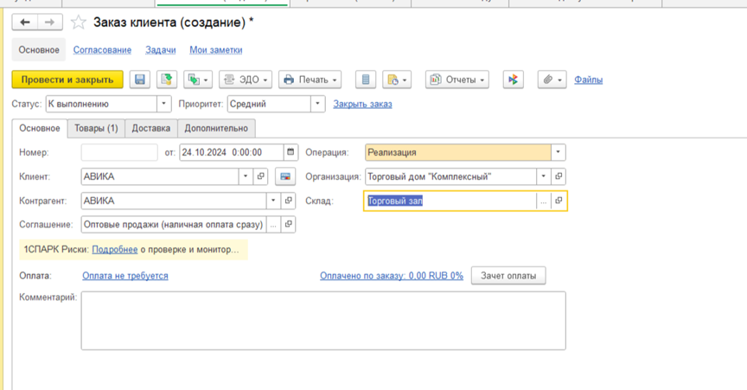
Task: Expand the Операция dropdown arrow
Action: click(x=558, y=152)
